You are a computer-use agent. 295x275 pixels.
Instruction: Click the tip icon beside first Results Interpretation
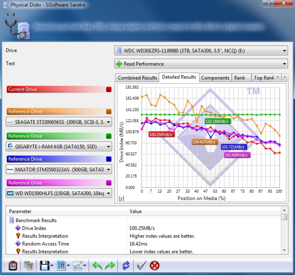click(x=18, y=236)
